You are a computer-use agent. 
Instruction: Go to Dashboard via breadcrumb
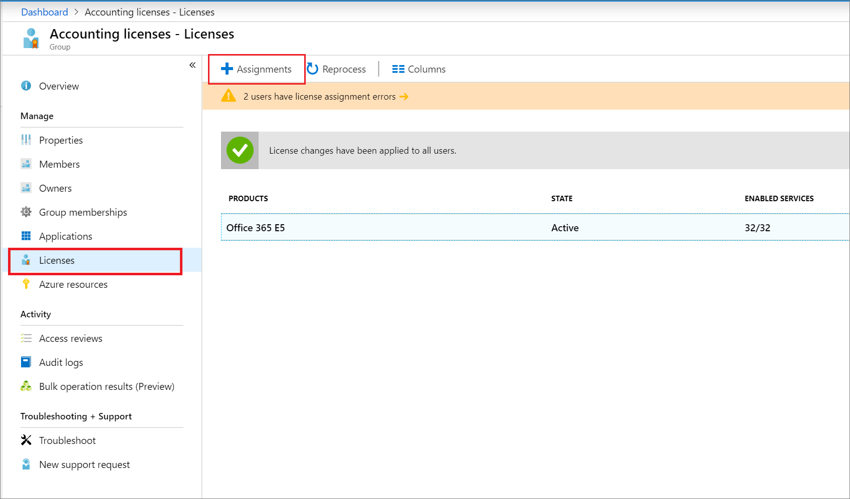pyautogui.click(x=45, y=12)
